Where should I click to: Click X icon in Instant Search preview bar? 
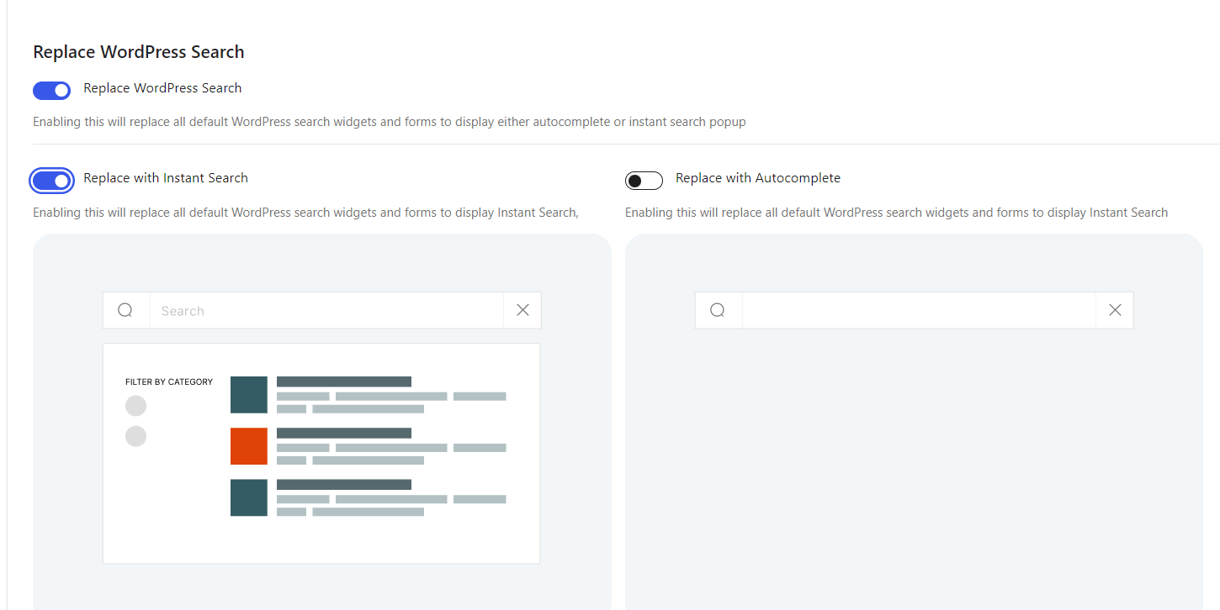(x=522, y=310)
